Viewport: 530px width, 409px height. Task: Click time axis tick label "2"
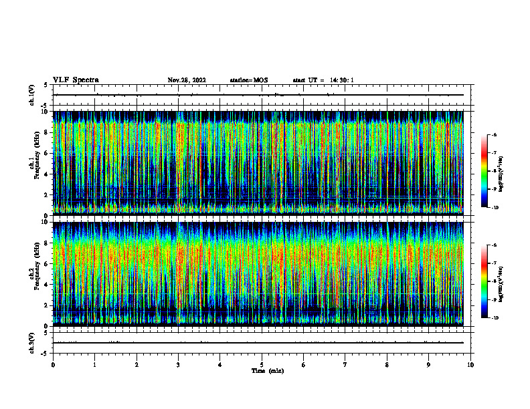pyautogui.click(x=137, y=365)
